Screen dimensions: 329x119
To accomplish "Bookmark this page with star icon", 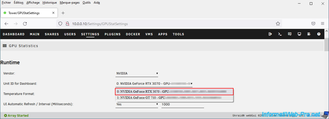I will click(278, 24).
